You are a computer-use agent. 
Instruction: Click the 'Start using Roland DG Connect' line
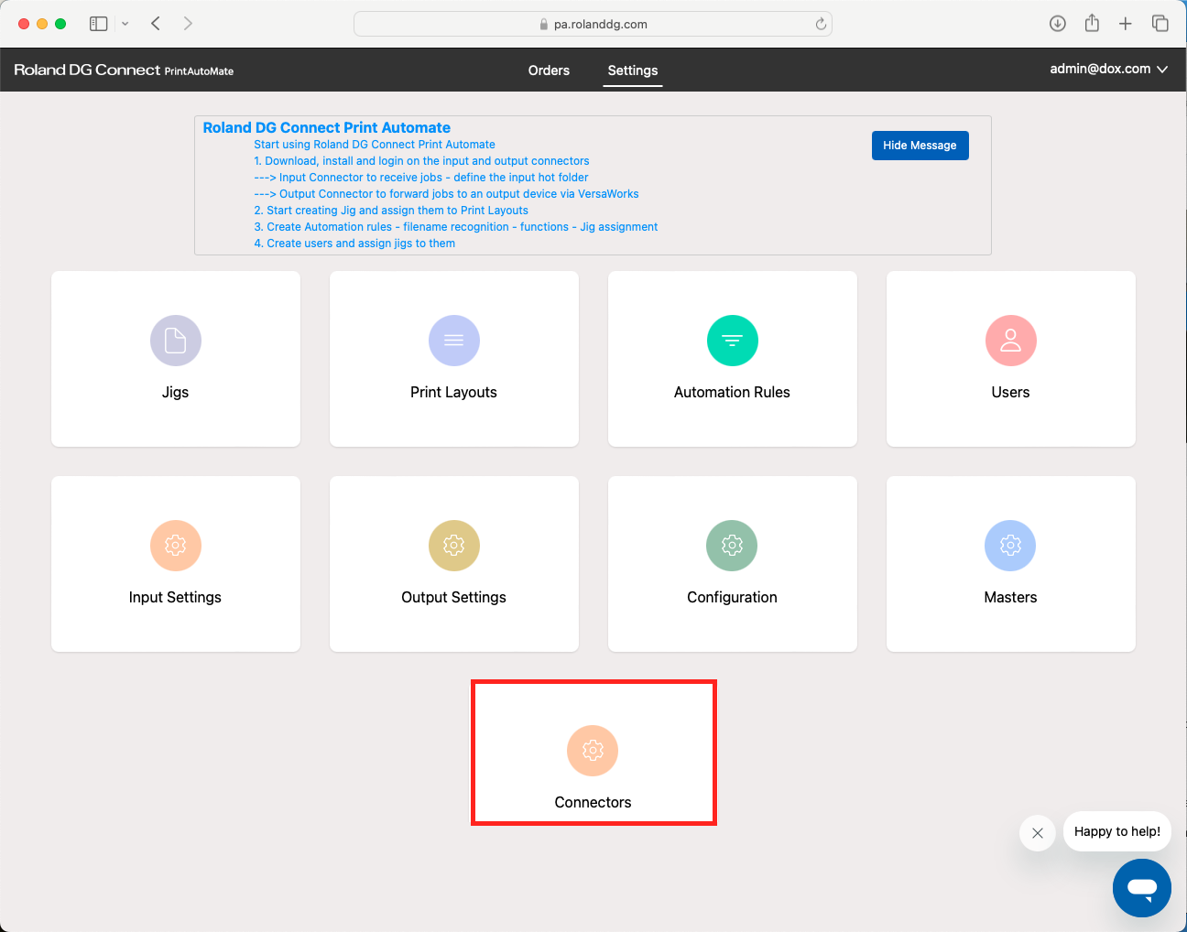tap(375, 145)
